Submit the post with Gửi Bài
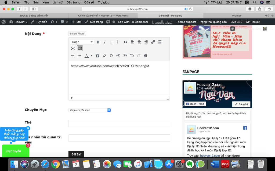275x171 pixels. (76, 154)
